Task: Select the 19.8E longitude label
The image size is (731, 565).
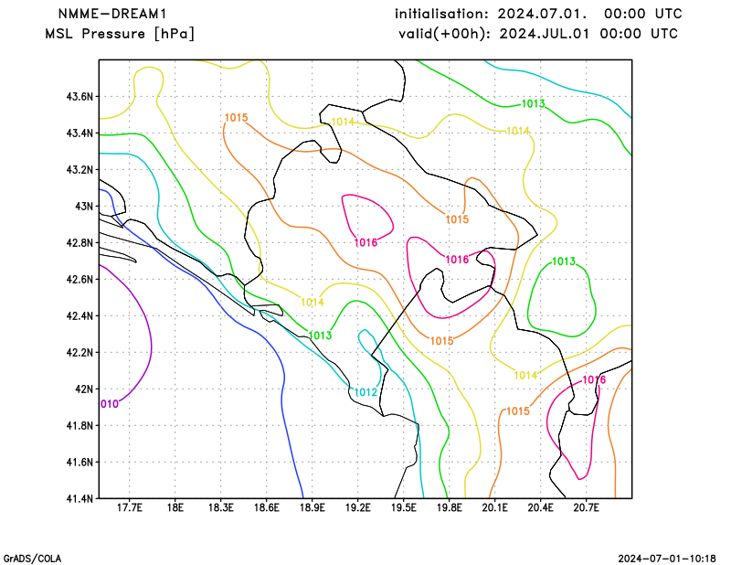Action: coord(450,507)
